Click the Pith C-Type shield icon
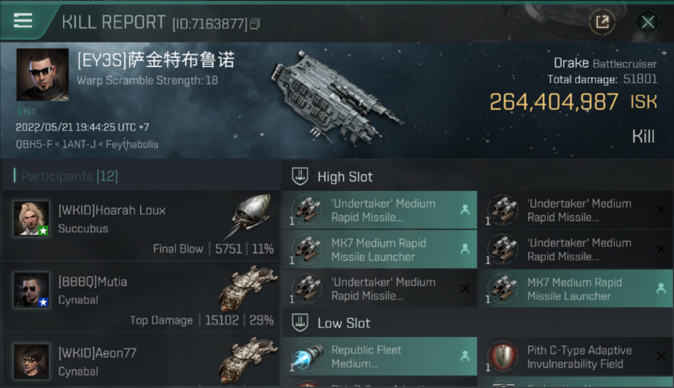The image size is (674, 388). [x=503, y=356]
